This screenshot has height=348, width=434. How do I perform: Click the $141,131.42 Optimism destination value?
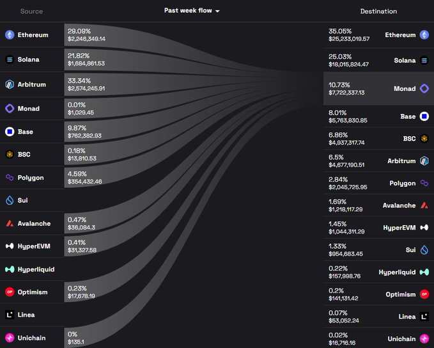tap(343, 298)
